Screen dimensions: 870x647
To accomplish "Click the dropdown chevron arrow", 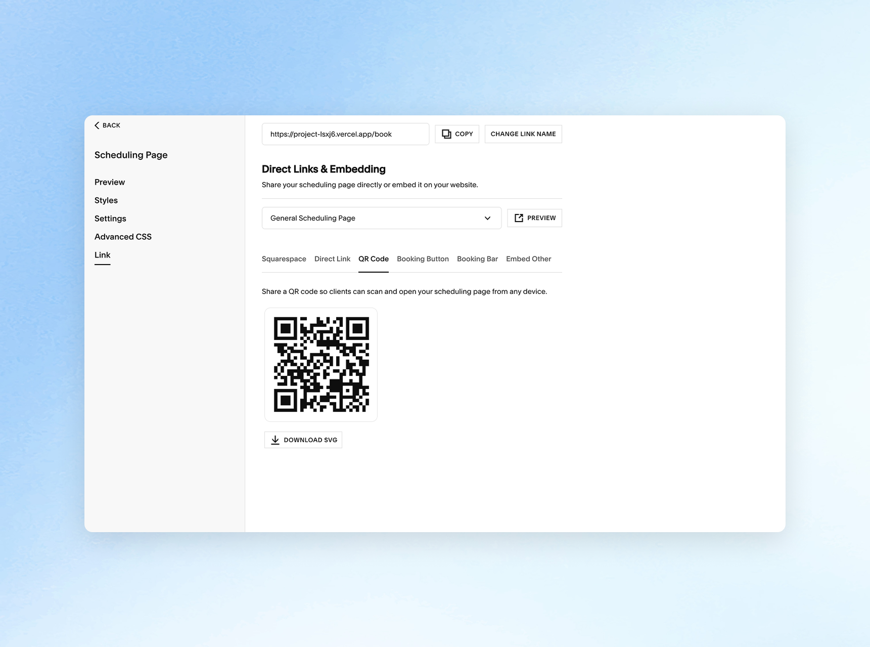I will [x=487, y=218].
